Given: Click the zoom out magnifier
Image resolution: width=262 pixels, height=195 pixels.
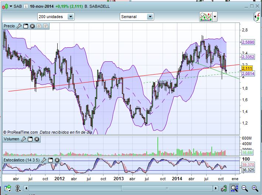Looking at the screenshot, I should coord(245,188).
